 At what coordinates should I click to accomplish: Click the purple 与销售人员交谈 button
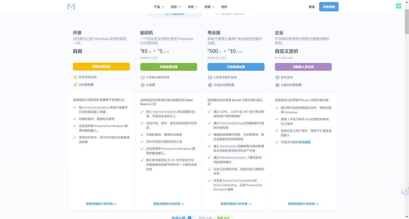[x=303, y=67]
